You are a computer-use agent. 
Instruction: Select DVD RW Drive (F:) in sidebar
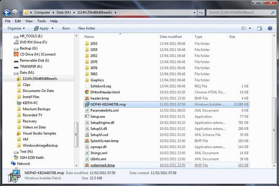click(33, 42)
